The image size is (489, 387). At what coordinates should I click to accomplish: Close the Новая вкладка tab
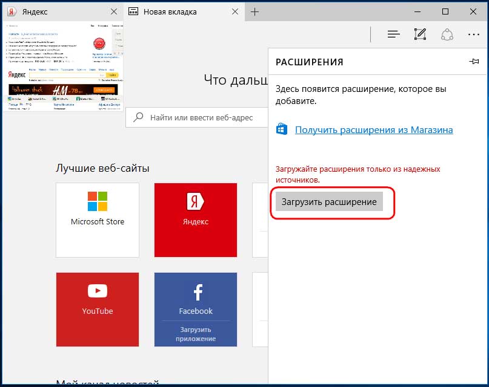tap(235, 12)
